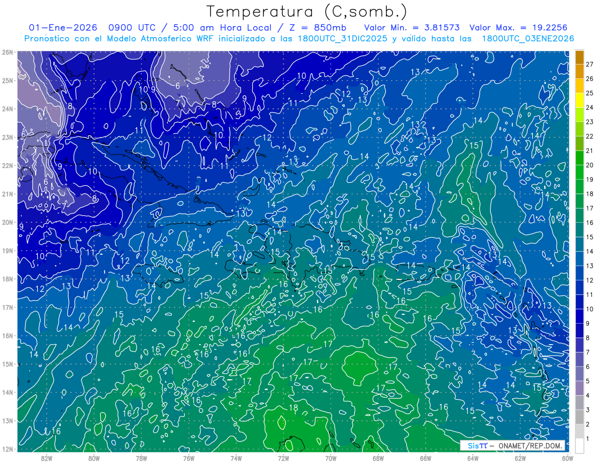Click the color scale value label '26'
603x465 pixels.
point(589,79)
